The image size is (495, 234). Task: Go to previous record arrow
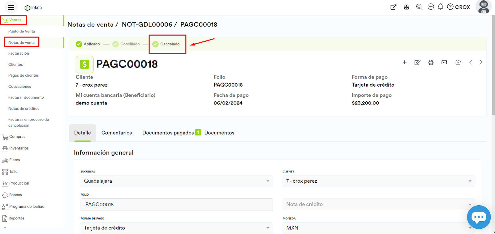tap(471, 62)
